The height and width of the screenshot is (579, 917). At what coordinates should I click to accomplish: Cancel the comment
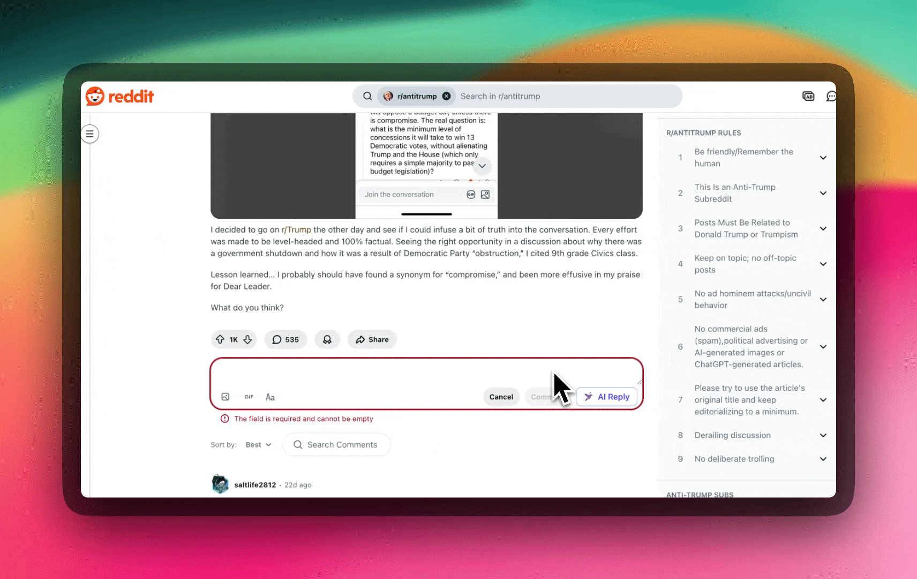501,397
